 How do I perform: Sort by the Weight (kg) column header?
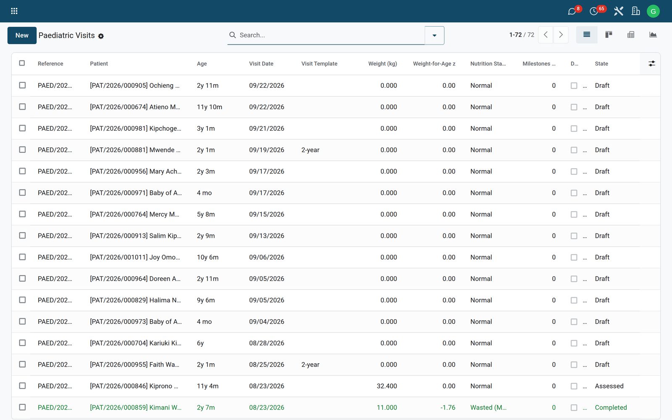point(382,64)
